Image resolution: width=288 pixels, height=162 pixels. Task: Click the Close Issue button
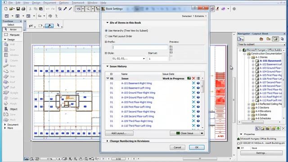coord(185,133)
